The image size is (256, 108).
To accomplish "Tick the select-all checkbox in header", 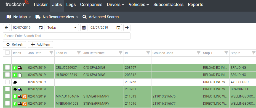I will [x=7, y=52].
